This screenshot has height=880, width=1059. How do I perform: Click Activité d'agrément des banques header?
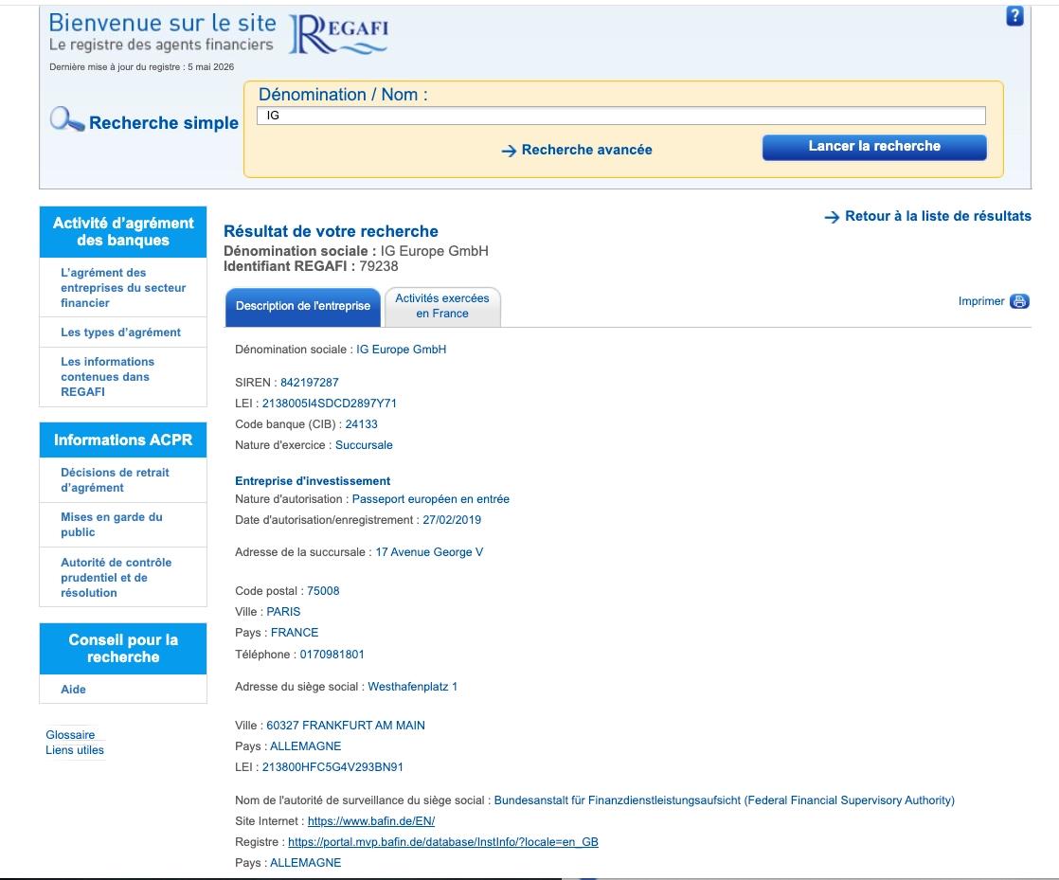123,232
